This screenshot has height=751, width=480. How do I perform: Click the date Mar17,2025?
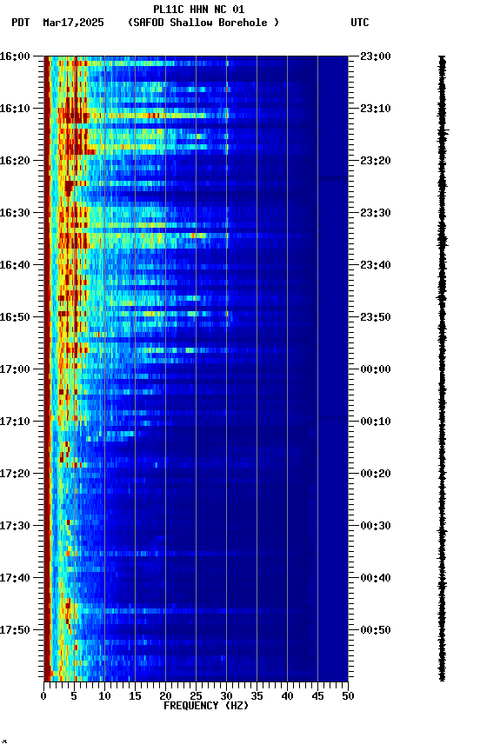point(73,23)
